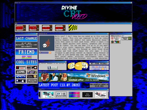Click the Miku anime stamp
Viewport: 147px width, 110px height.
(48, 95)
